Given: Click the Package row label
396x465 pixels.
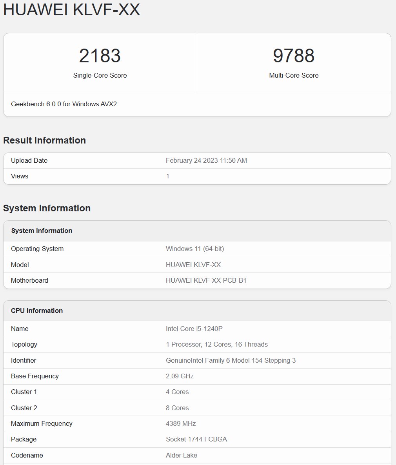Looking at the screenshot, I should (x=24, y=440).
